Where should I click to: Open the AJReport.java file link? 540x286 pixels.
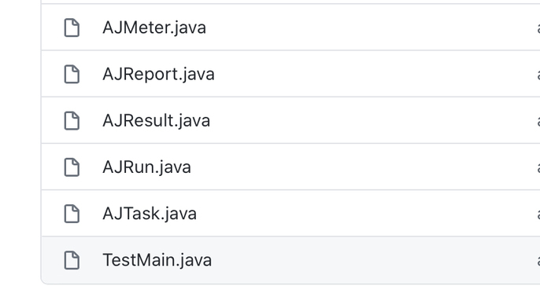[158, 74]
